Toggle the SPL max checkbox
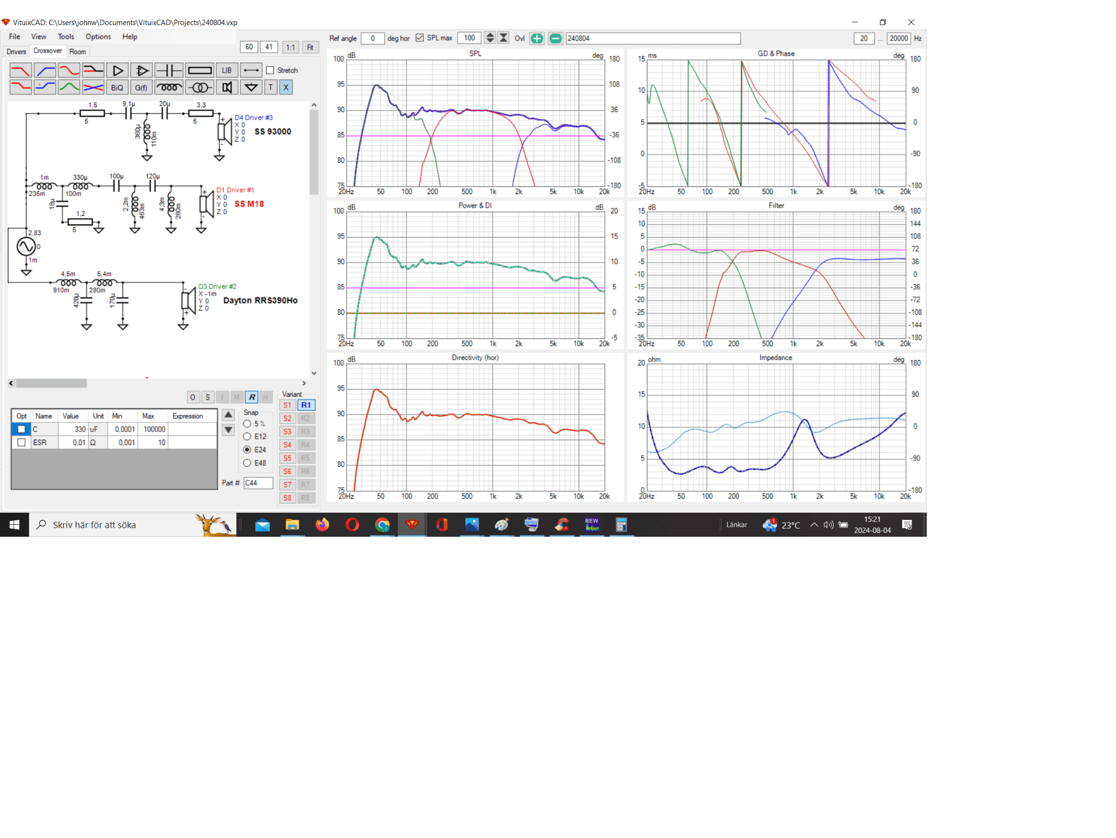Viewport: 1116px width, 838px height. [x=420, y=38]
